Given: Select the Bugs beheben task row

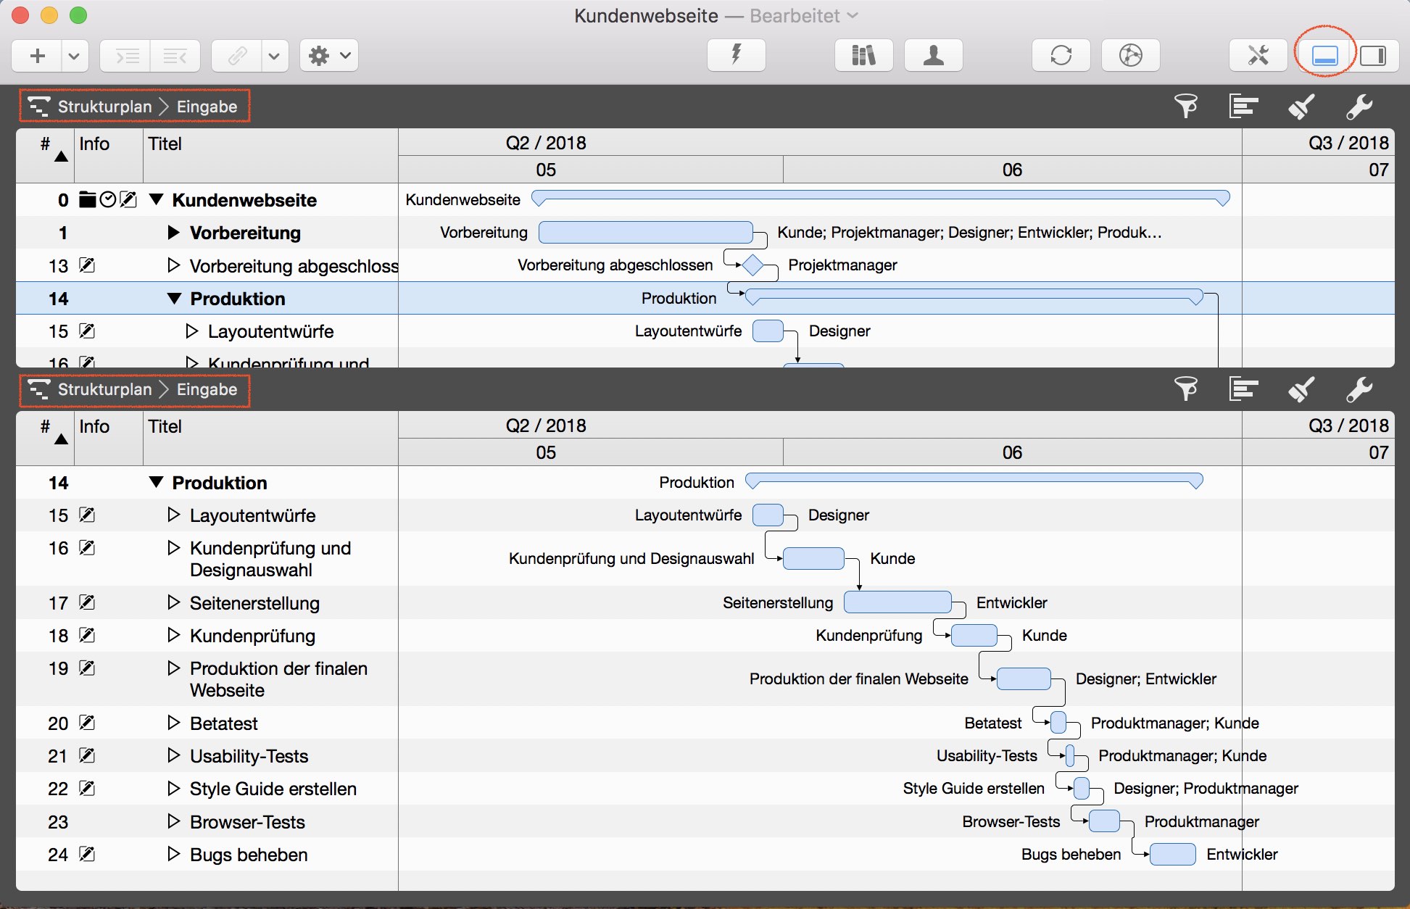Looking at the screenshot, I should click(248, 855).
